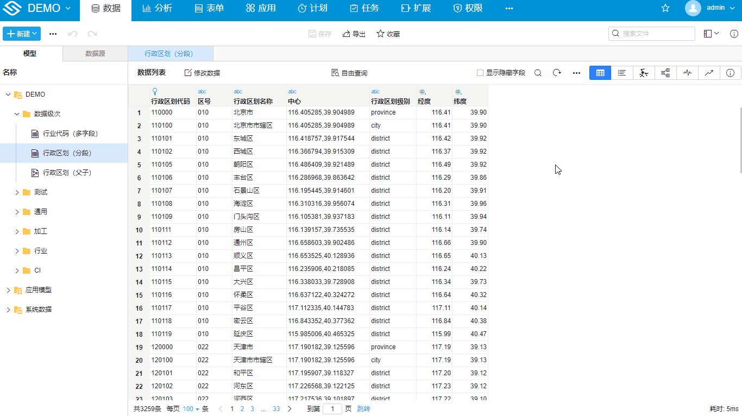The width and height of the screenshot is (742, 416).
Task: Click the favorites star in the top bar
Action: point(665,8)
